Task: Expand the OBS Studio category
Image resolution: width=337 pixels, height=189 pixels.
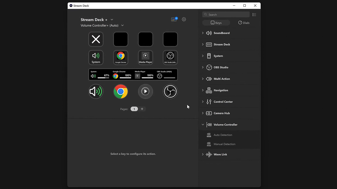Action: pos(203,67)
